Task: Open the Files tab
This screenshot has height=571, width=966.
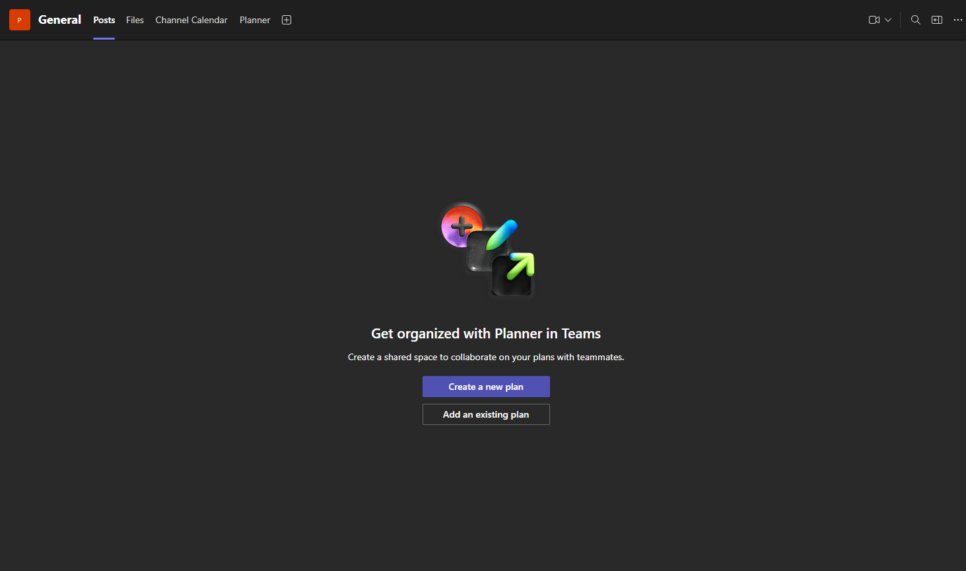Action: pyautogui.click(x=135, y=20)
